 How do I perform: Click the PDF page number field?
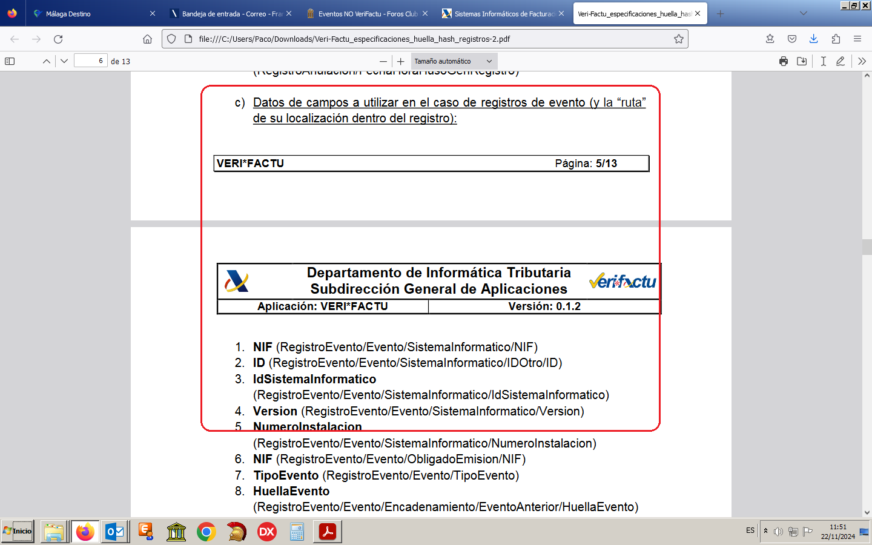[90, 61]
